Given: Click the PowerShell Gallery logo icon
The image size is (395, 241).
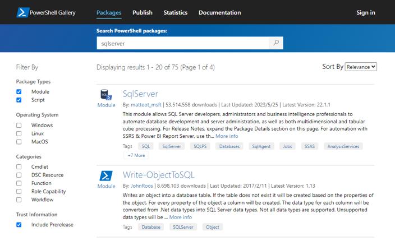Looking at the screenshot, I should [x=22, y=12].
